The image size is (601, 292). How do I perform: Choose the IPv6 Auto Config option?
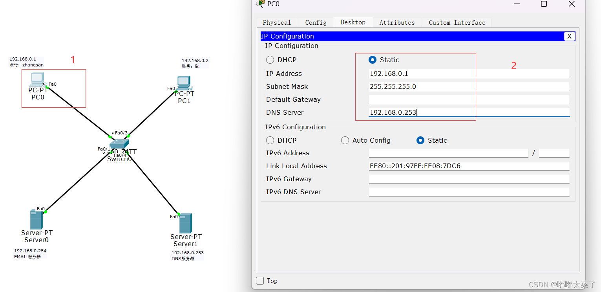(345, 140)
